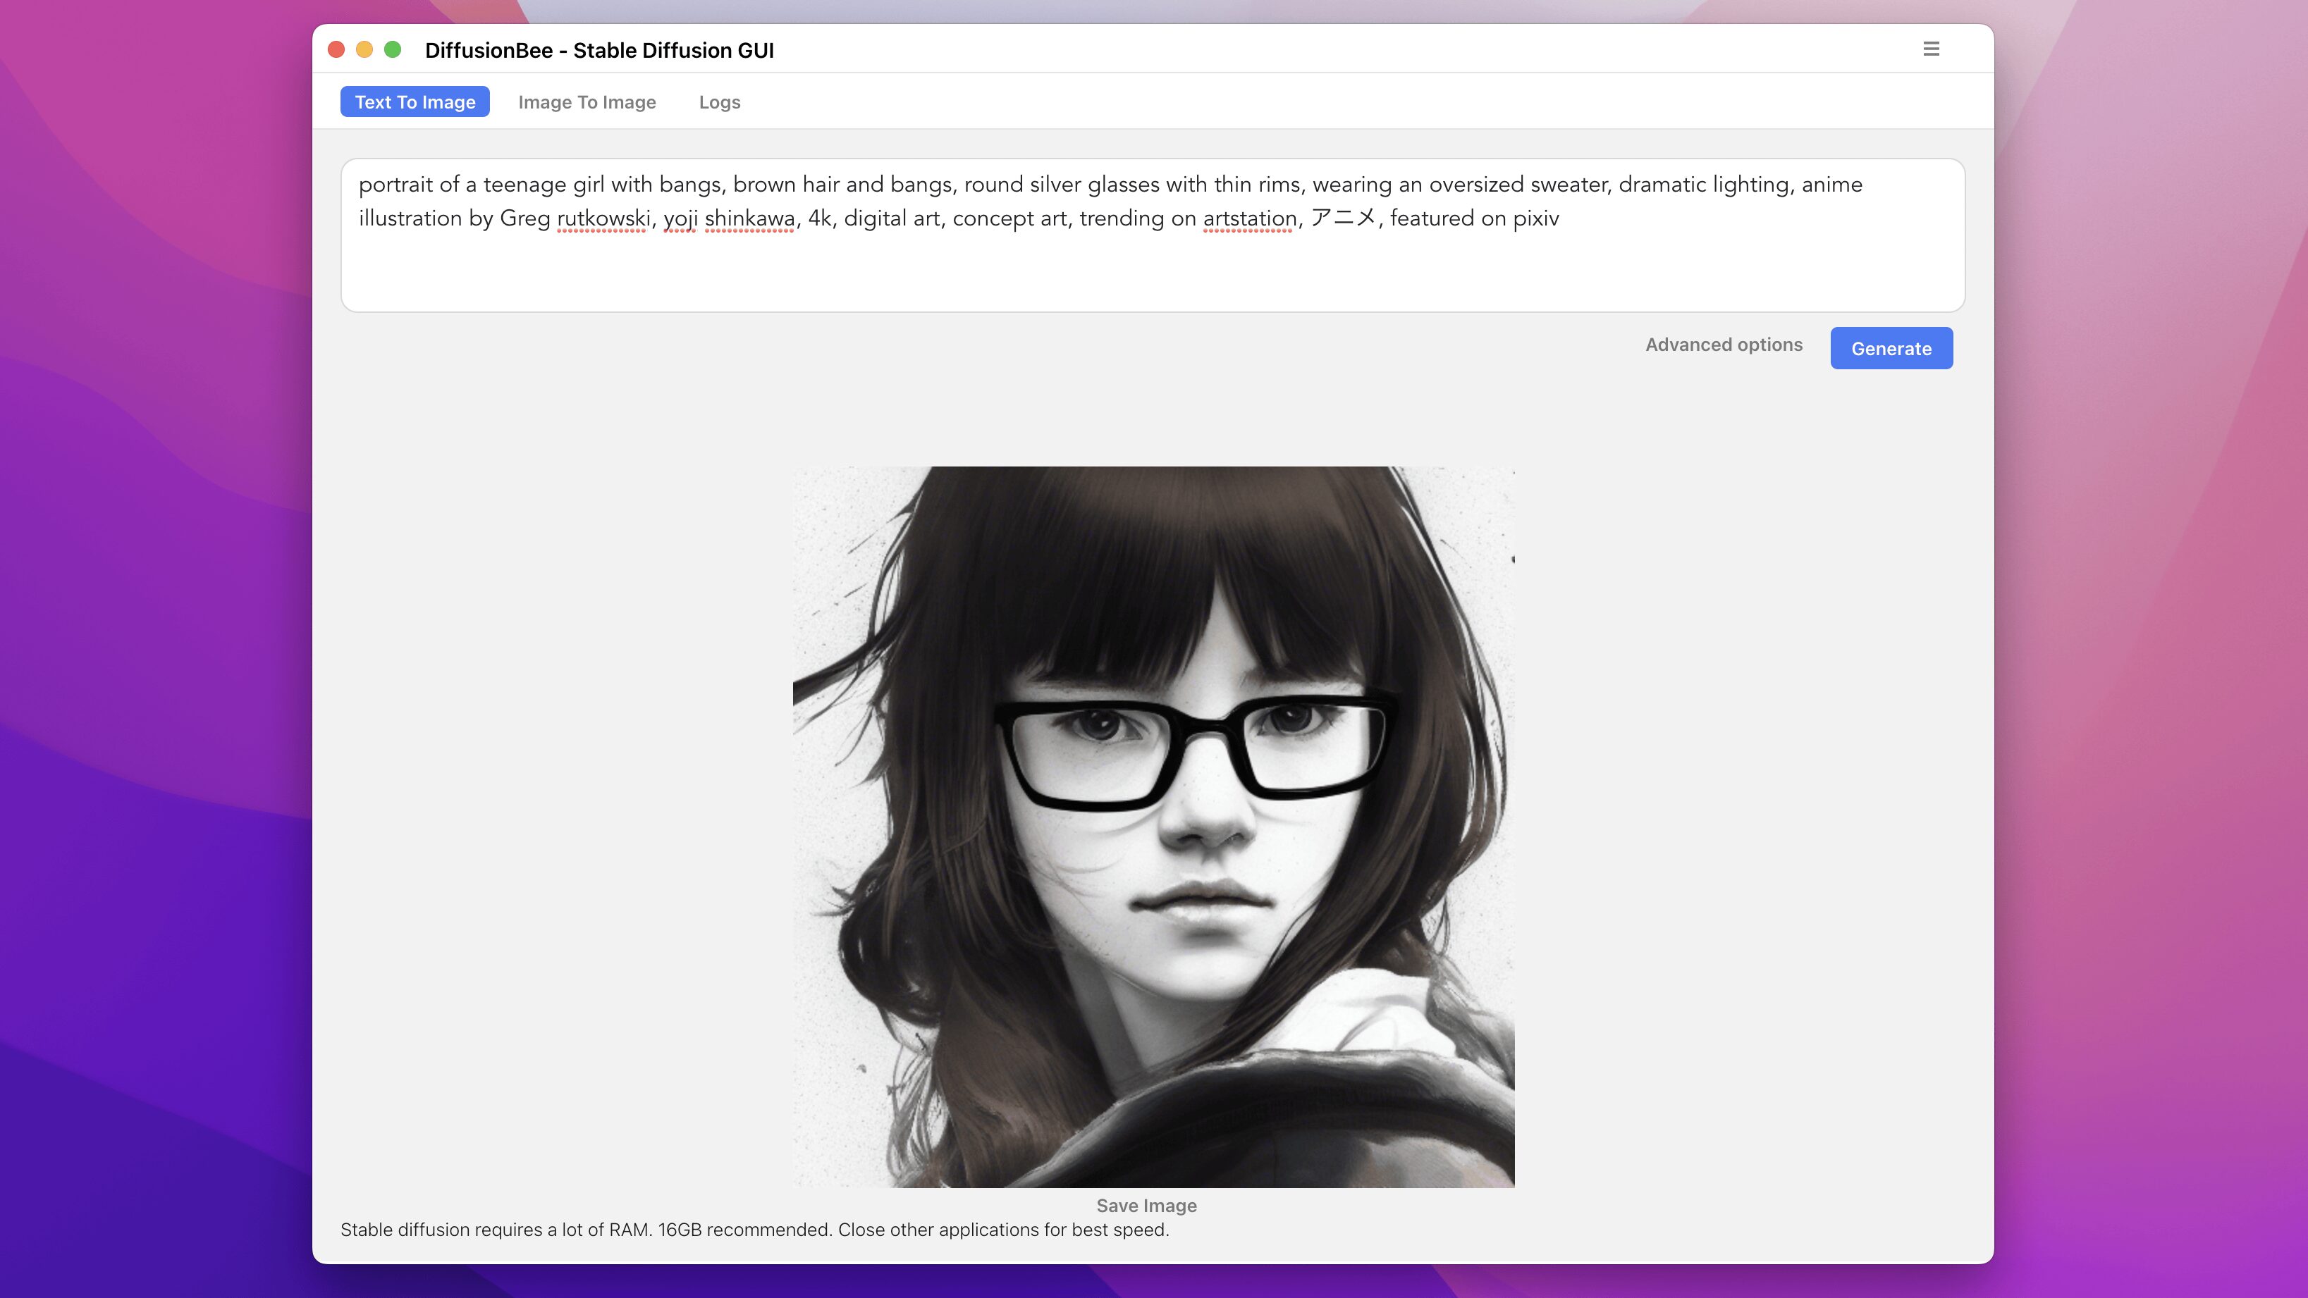Close the DiffusionBee window with red button
Viewport: 2308px width, 1298px height.
tap(336, 49)
